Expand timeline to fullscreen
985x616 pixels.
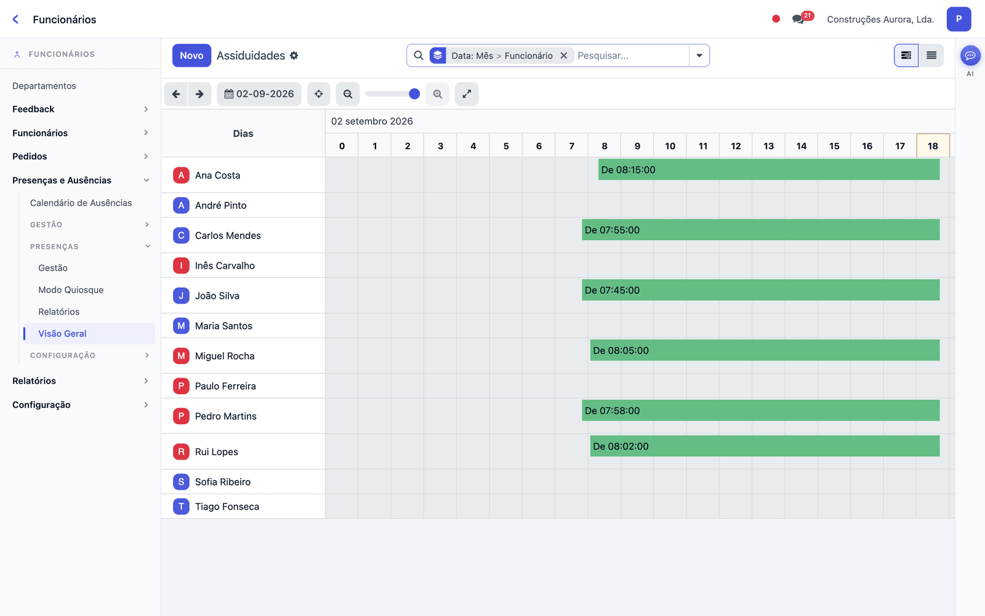point(467,94)
